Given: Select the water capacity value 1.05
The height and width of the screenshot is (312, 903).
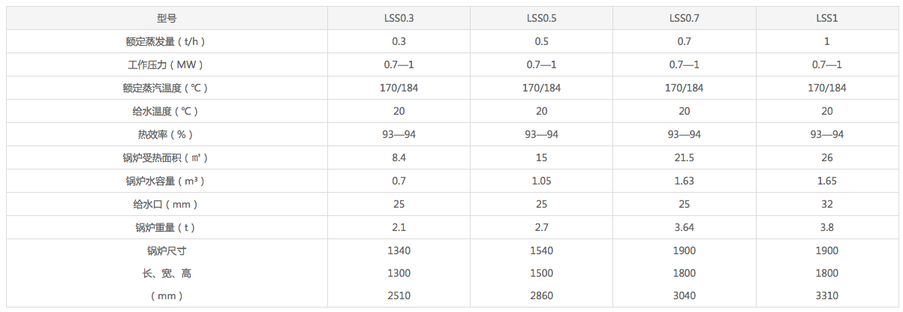Looking at the screenshot, I should tap(541, 181).
